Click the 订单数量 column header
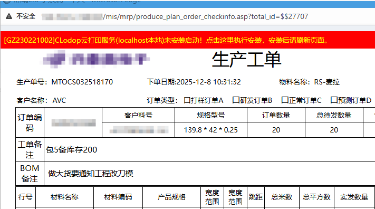This screenshot has height=209, width=375. click(x=276, y=115)
